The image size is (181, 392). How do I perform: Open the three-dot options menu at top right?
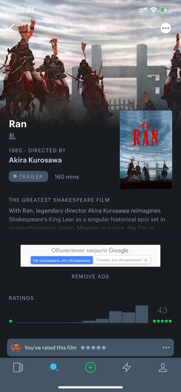pyautogui.click(x=166, y=28)
